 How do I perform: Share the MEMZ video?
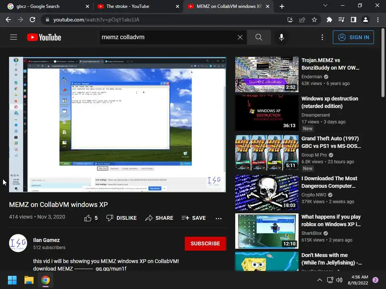(x=159, y=218)
